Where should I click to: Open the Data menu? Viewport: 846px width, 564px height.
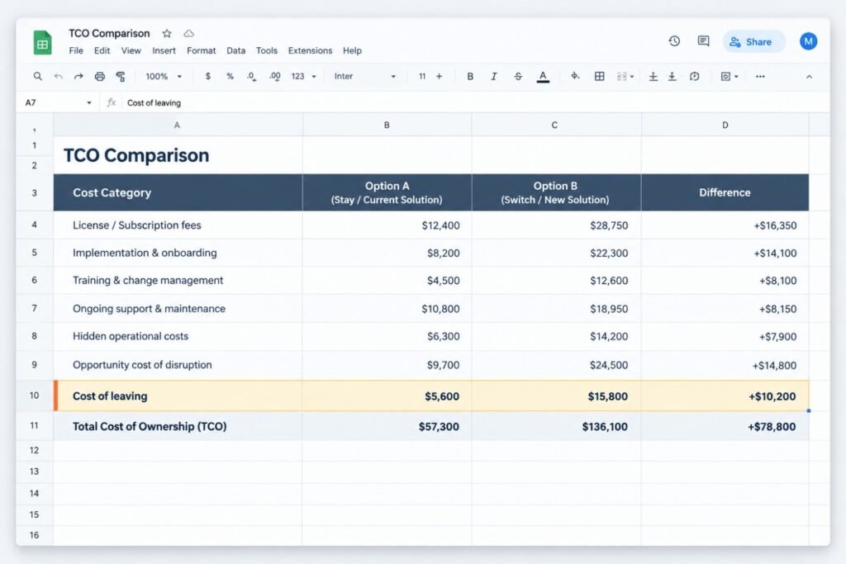tap(235, 50)
